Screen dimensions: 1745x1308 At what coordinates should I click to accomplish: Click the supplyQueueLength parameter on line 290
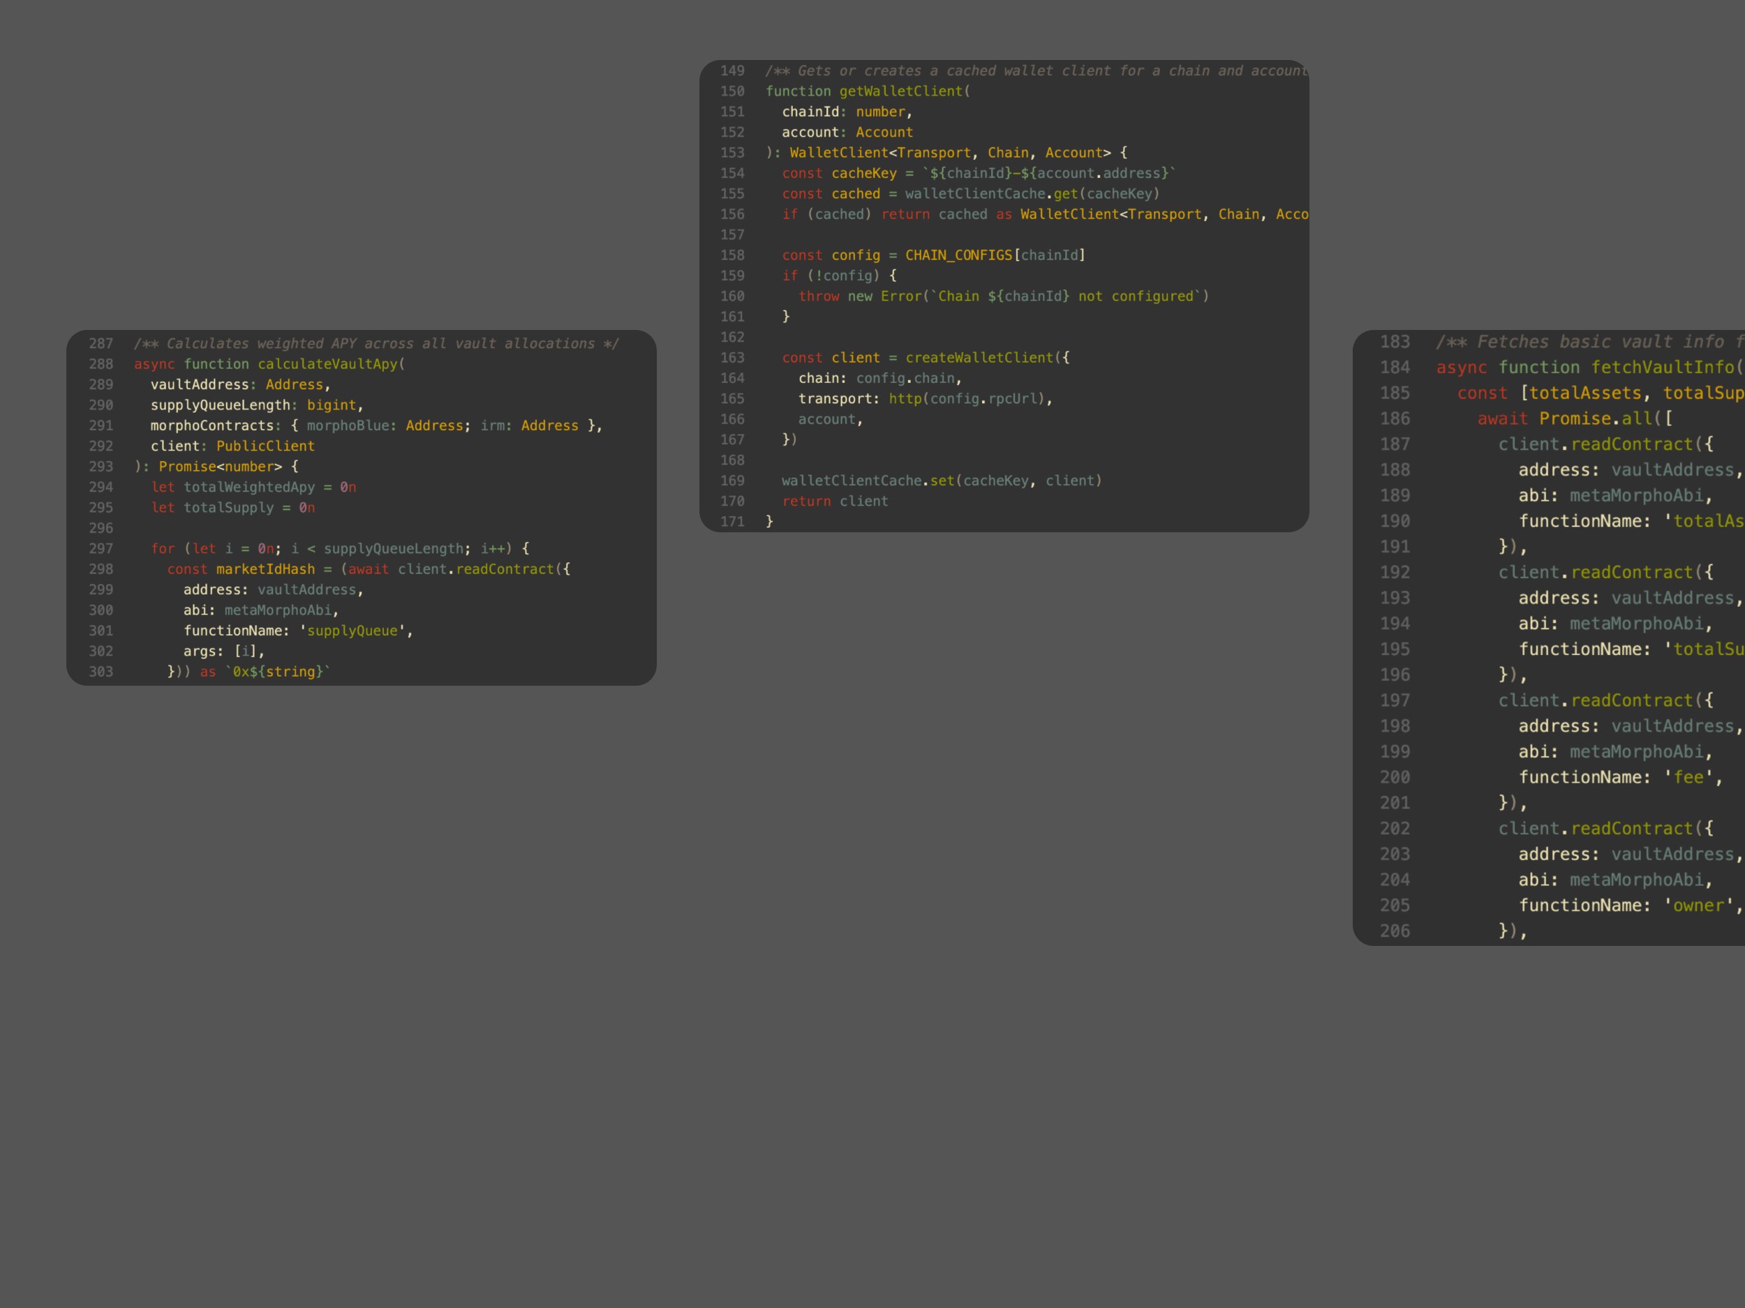pyautogui.click(x=220, y=405)
